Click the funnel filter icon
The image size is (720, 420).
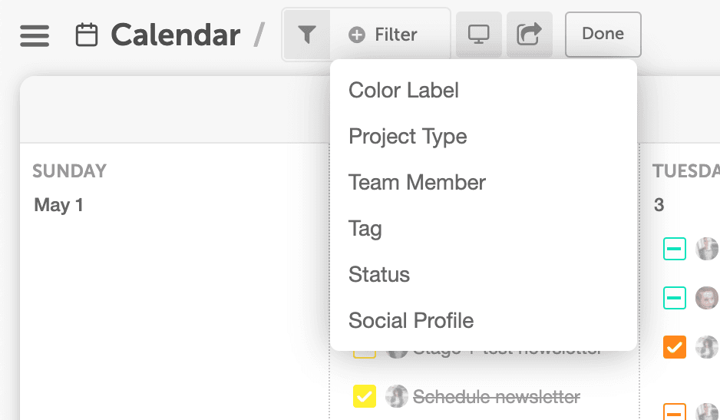pos(307,35)
